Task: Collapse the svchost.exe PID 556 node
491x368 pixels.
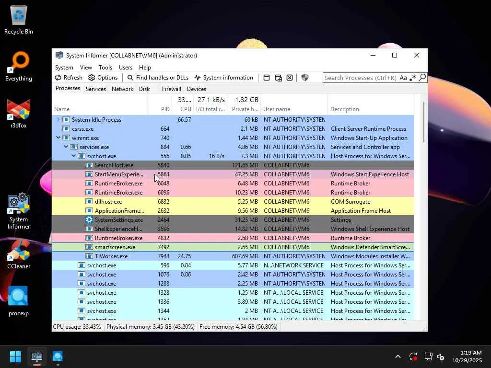Action: (x=73, y=156)
